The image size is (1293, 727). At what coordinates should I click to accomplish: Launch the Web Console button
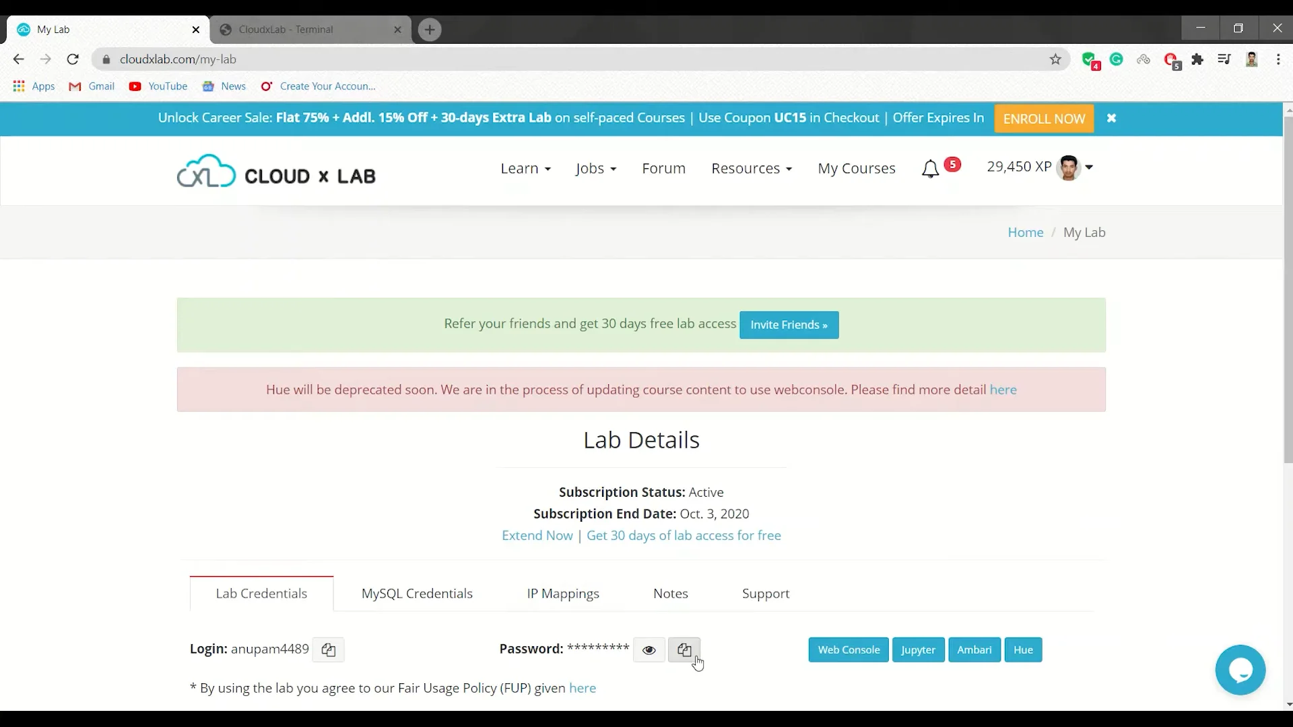[x=849, y=650]
